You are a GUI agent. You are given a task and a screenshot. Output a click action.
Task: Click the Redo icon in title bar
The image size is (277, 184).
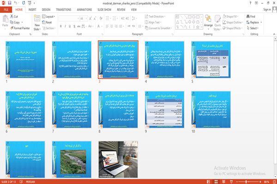pyautogui.click(x=24, y=3)
